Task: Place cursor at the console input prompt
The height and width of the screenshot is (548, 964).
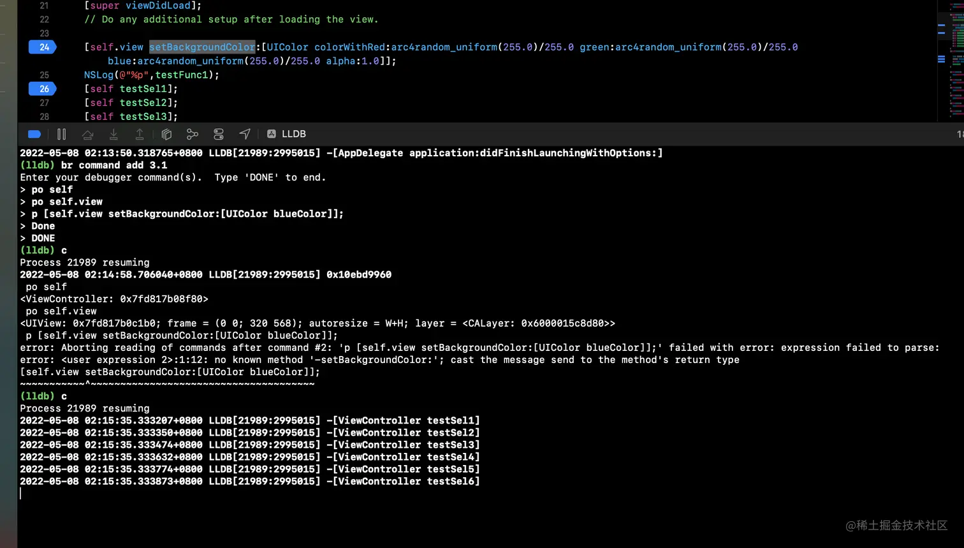Action: tap(21, 494)
